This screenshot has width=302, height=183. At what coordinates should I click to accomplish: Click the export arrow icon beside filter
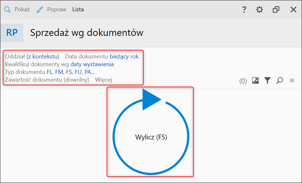click(x=256, y=80)
